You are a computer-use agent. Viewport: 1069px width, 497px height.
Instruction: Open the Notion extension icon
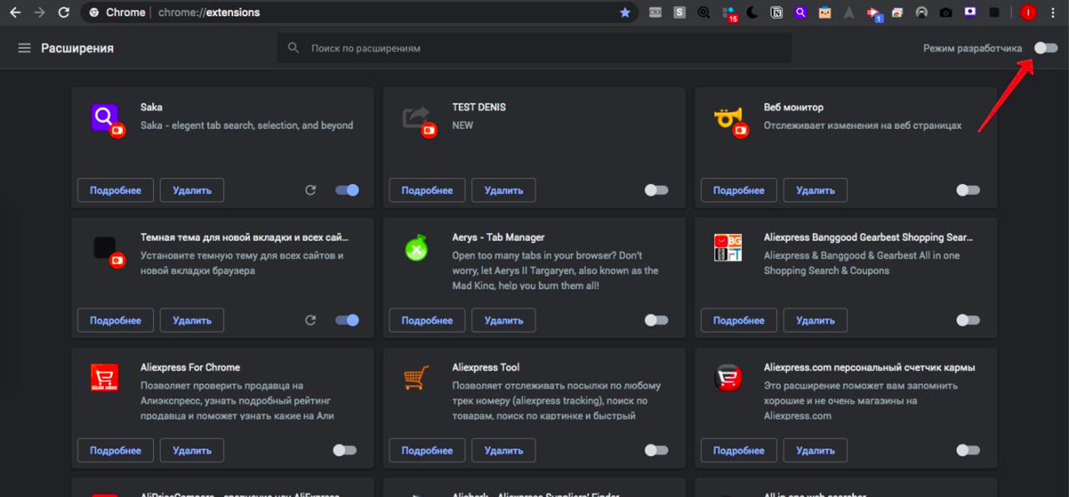(x=776, y=12)
